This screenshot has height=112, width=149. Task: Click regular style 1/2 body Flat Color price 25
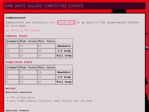coord(28,51)
